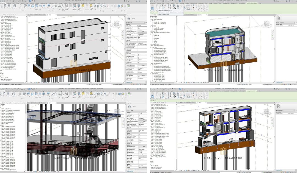Click Visibility/Graphics Edit button in top-left Properties

pyautogui.click(x=143, y=31)
